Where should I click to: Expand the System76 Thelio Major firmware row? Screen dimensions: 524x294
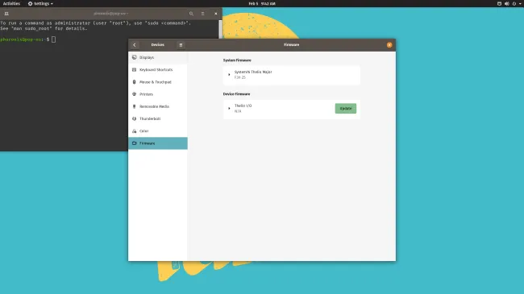click(x=229, y=74)
